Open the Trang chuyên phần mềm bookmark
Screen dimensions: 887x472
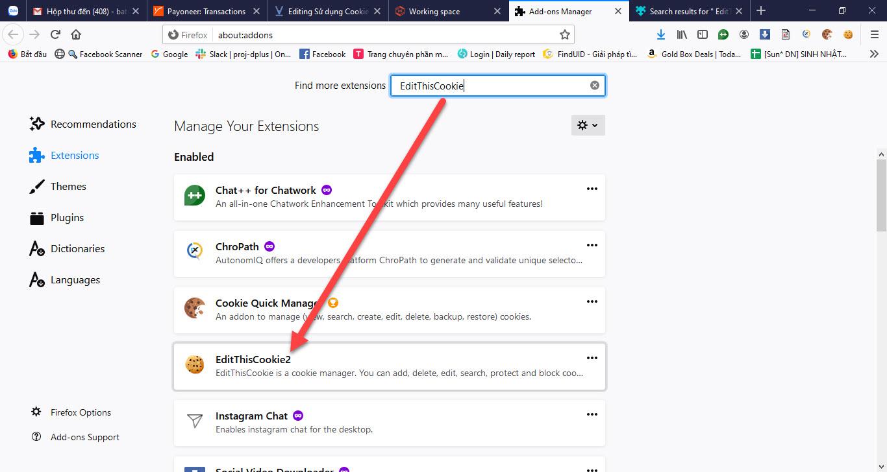pyautogui.click(x=401, y=54)
